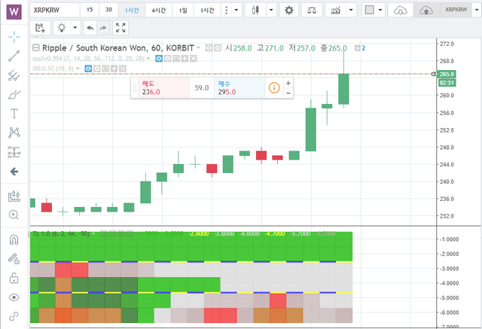Switch to the 30 minute interval
482x329 pixels.
pyautogui.click(x=108, y=10)
